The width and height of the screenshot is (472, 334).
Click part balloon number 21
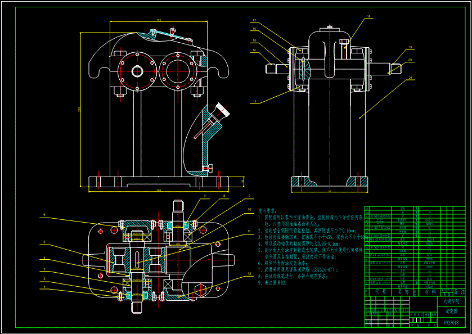tap(410, 78)
